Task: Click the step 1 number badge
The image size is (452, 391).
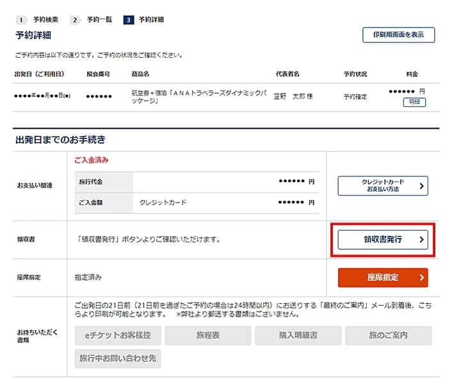Action: 19,20
